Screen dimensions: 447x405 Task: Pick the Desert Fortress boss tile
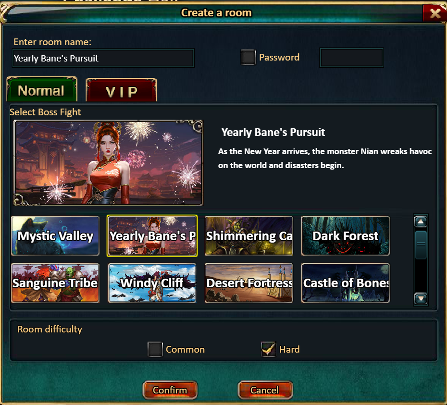(x=249, y=283)
